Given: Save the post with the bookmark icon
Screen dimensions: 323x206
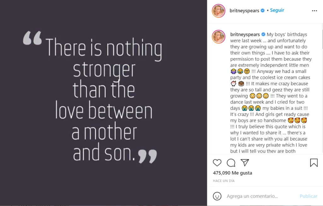Looking at the screenshot, I should point(314,163).
